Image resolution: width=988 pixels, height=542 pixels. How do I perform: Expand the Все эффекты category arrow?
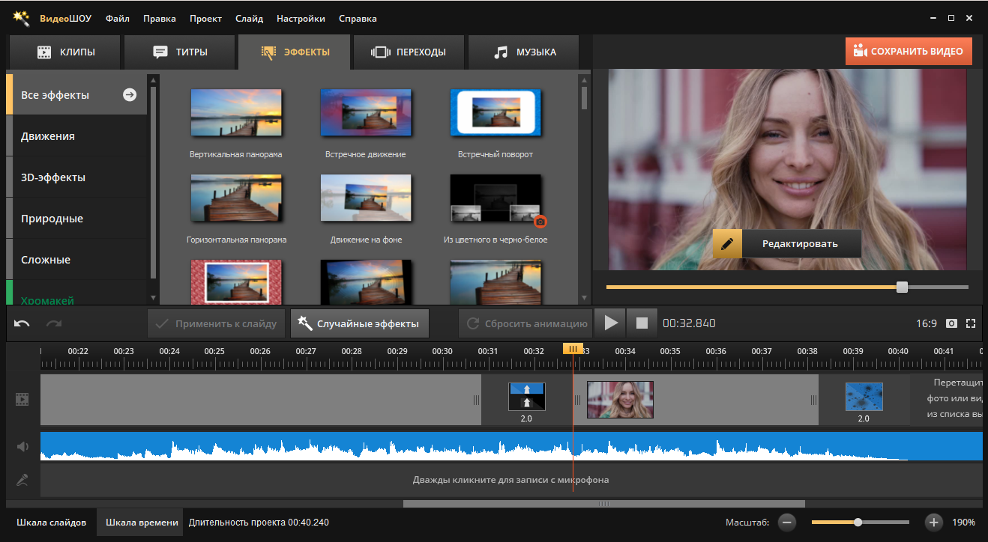point(130,95)
